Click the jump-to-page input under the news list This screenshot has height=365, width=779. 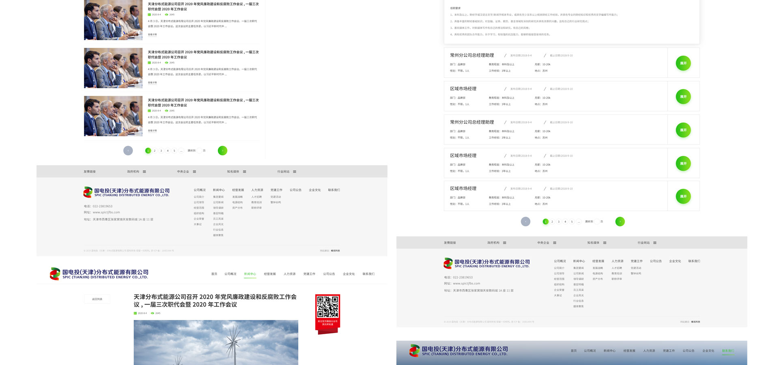(199, 151)
